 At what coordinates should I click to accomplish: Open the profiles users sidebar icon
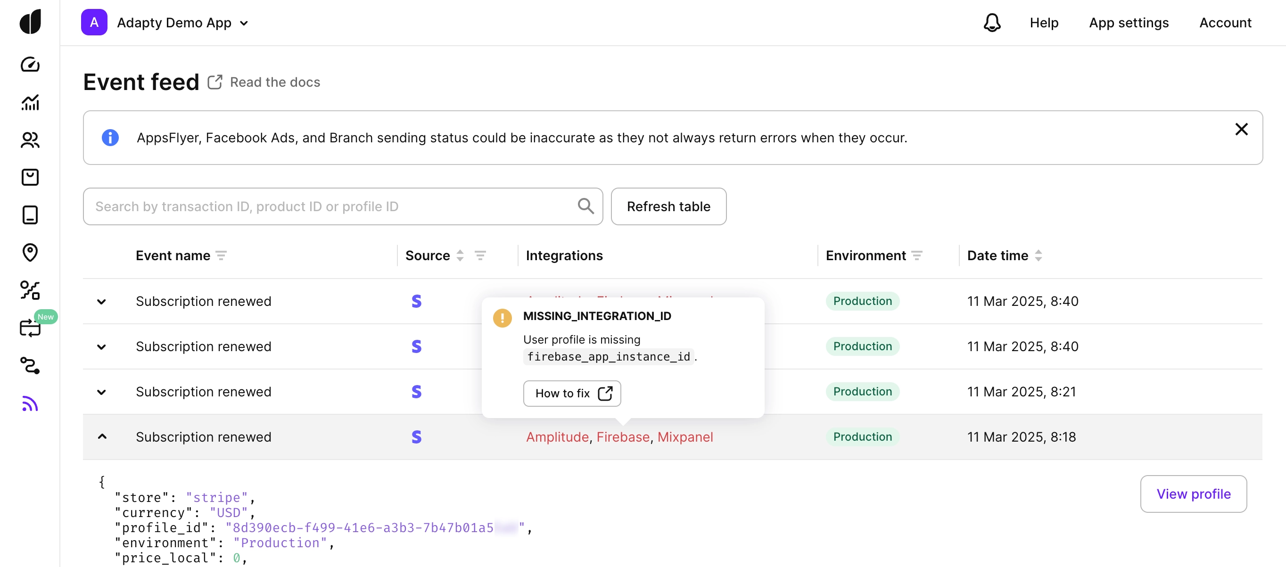point(30,140)
